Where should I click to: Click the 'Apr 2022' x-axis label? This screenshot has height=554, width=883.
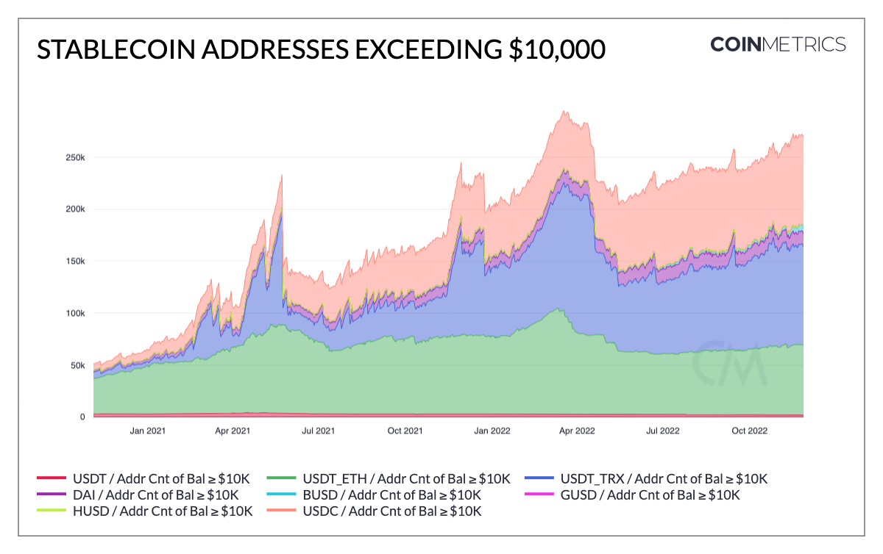tap(576, 431)
